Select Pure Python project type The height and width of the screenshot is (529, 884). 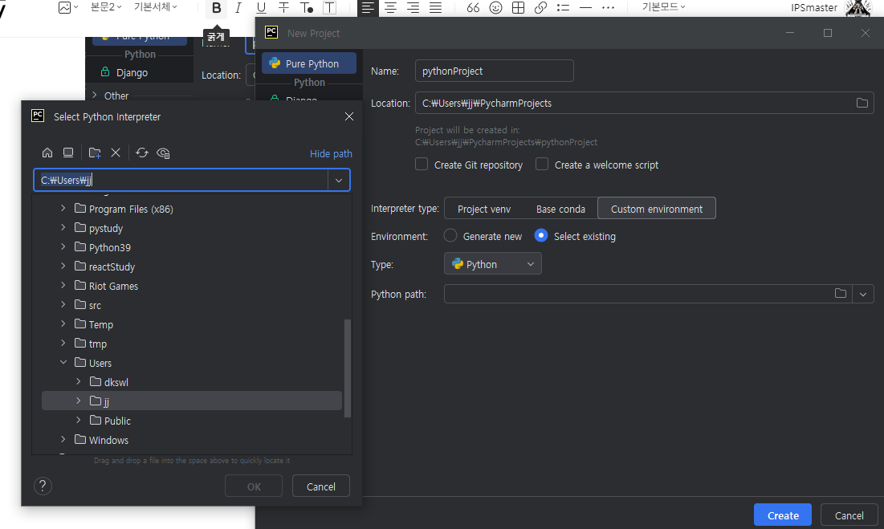coord(309,63)
